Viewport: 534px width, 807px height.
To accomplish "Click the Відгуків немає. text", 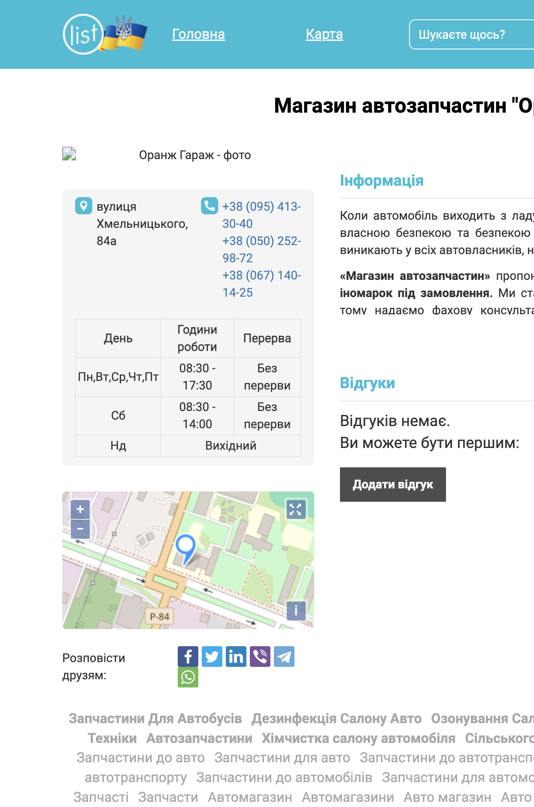I will pyautogui.click(x=395, y=421).
